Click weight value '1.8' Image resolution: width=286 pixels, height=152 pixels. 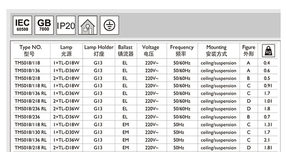[x=267, y=109]
